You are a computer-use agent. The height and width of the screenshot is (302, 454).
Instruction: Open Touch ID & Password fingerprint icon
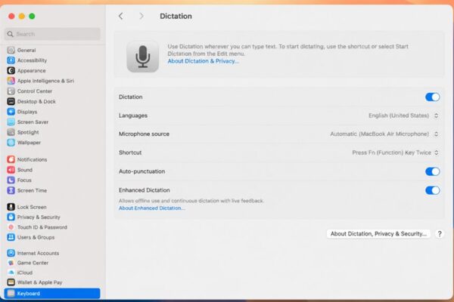click(11, 227)
